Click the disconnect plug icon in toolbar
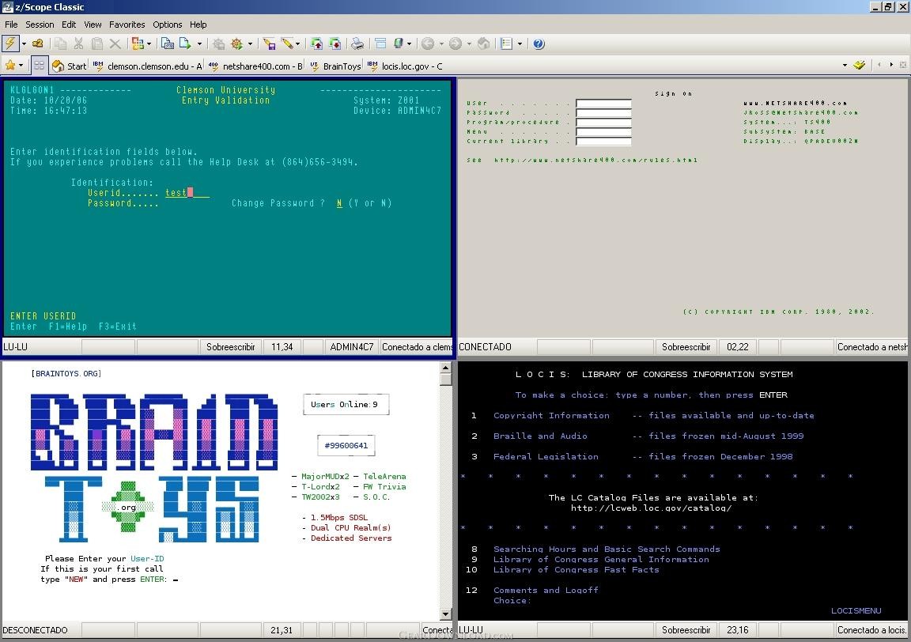Screen dimensions: 911x642 [x=38, y=43]
